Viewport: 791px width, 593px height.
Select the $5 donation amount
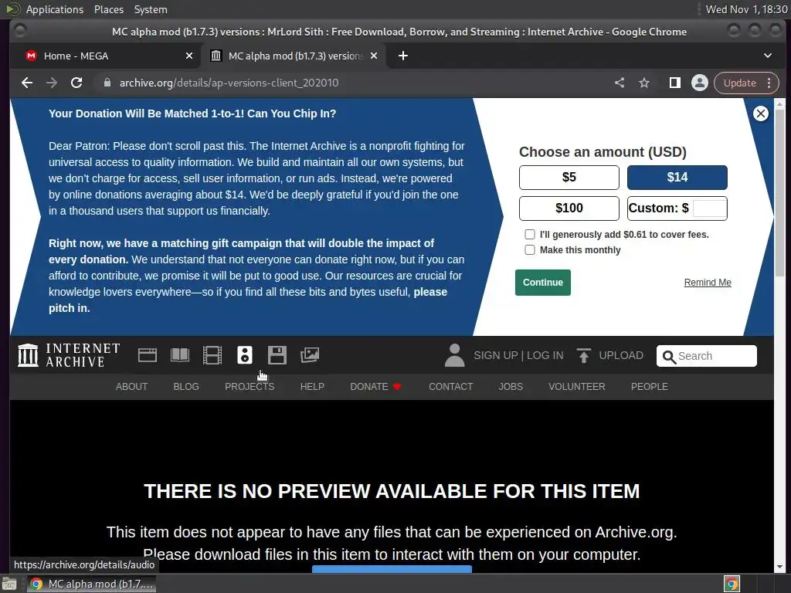click(569, 178)
